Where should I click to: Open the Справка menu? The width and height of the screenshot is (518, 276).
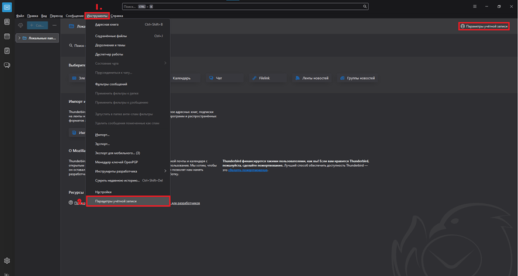point(116,16)
